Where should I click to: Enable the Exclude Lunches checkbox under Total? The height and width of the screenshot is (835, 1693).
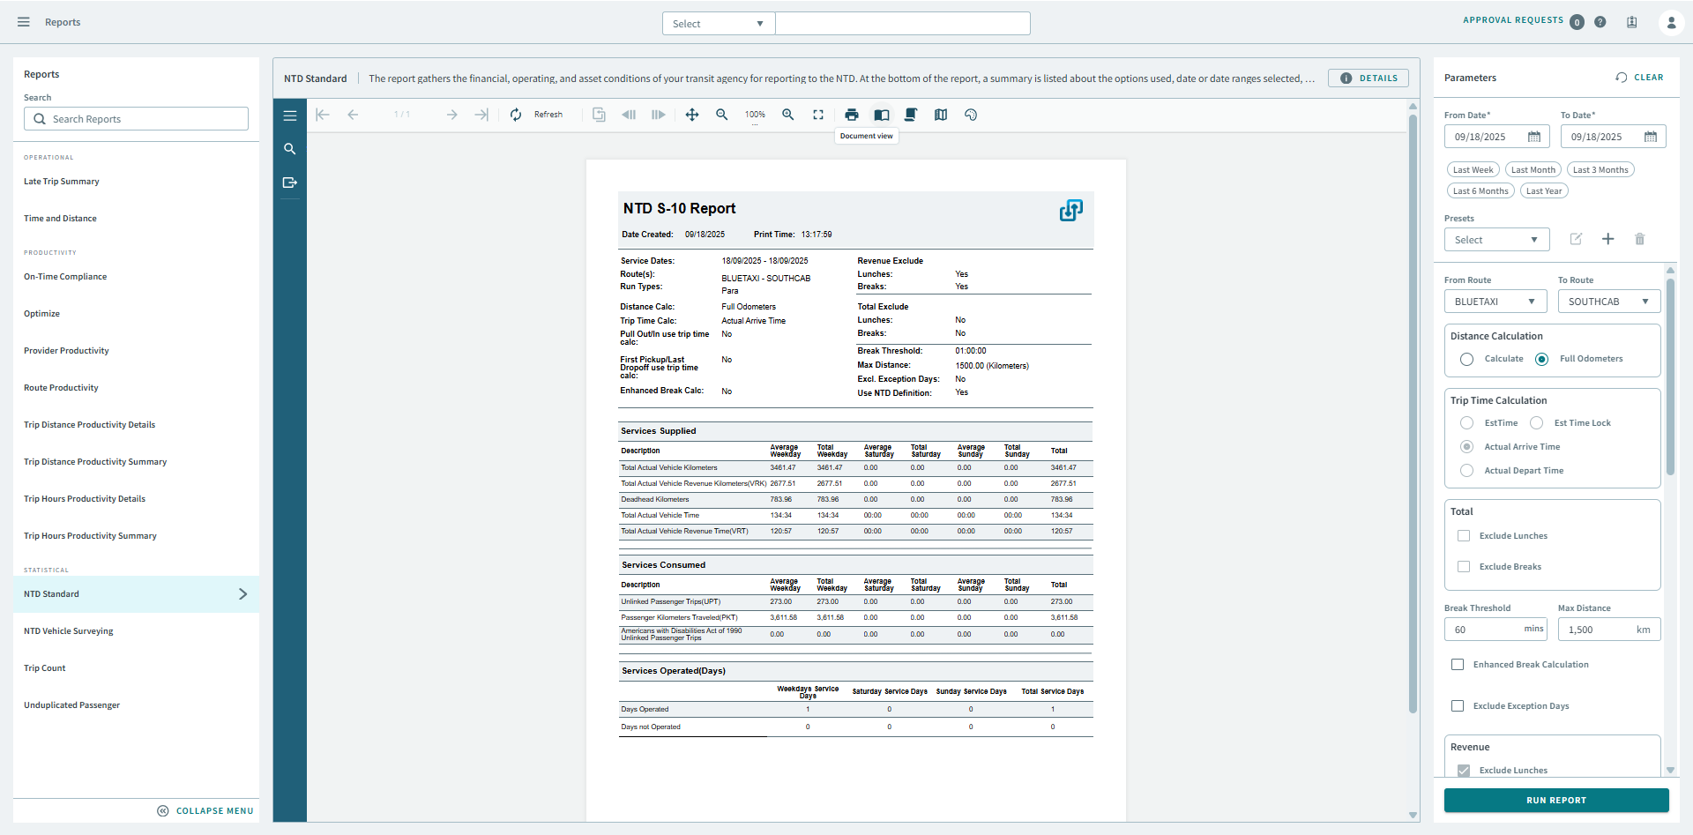tap(1465, 535)
